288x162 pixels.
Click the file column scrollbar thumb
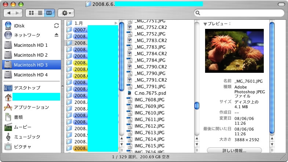(197, 106)
